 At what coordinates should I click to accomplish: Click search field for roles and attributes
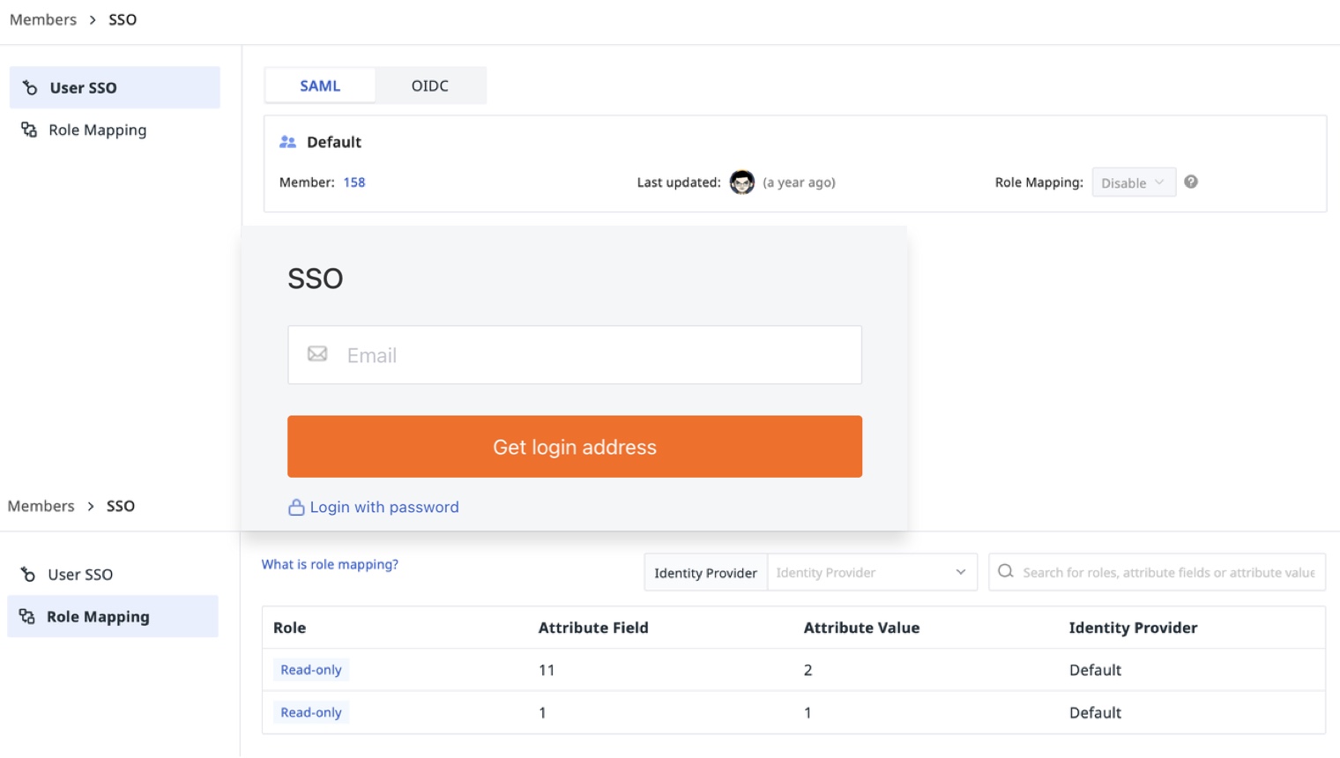[1158, 572]
